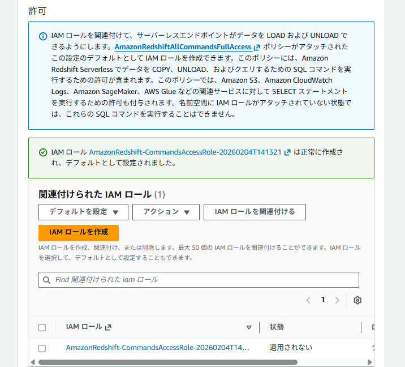Image resolution: width=405 pixels, height=367 pixels.
Task: Click the 許可 section heading
Action: 37,11
